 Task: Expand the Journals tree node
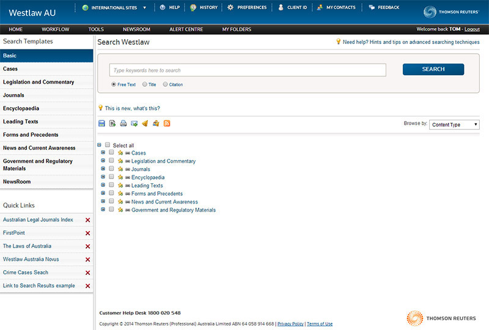[x=103, y=169]
